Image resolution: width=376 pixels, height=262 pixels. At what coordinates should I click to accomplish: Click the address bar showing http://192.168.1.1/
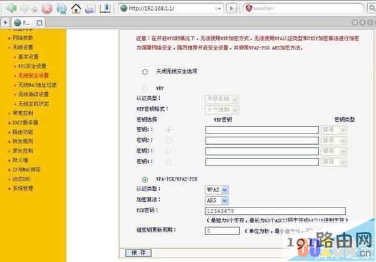172,8
